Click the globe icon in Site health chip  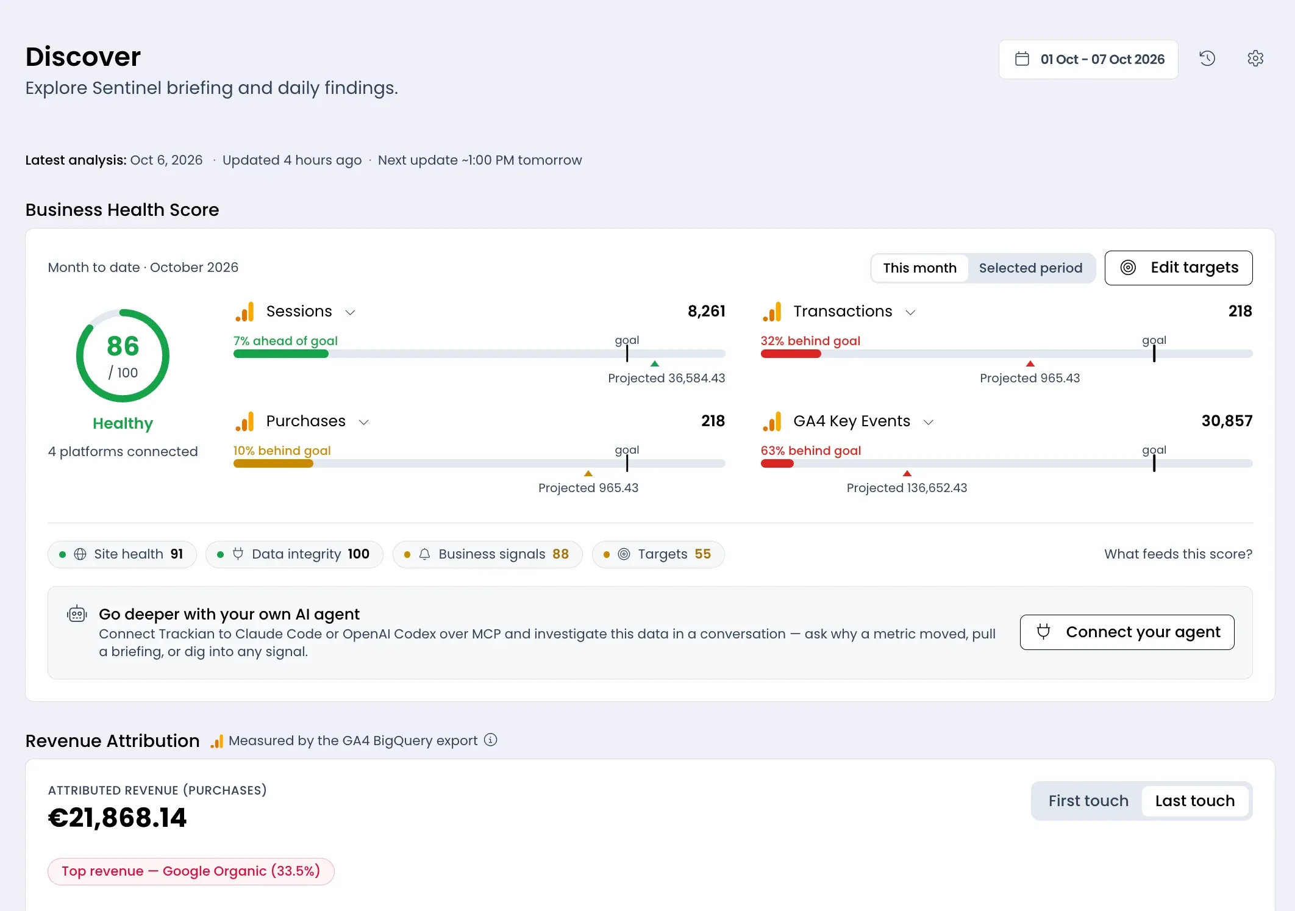[80, 554]
